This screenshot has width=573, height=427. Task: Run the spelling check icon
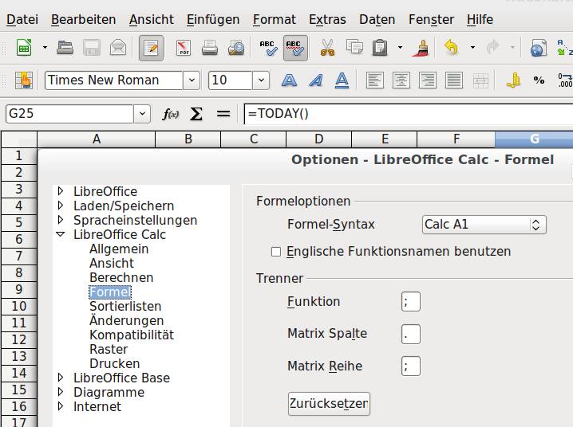click(269, 48)
